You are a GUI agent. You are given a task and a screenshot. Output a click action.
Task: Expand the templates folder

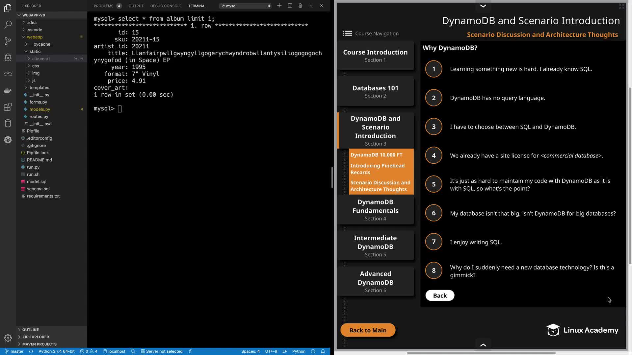click(39, 87)
